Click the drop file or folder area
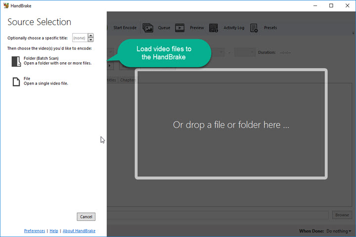 click(x=231, y=124)
